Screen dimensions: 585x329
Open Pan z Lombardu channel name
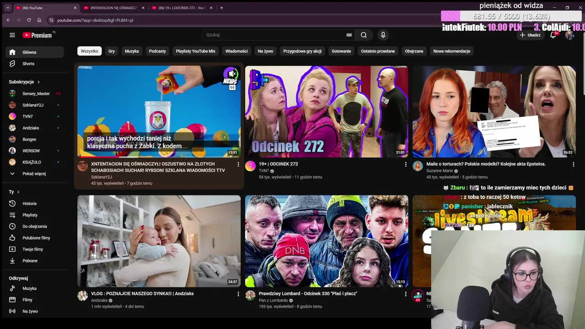(x=273, y=300)
